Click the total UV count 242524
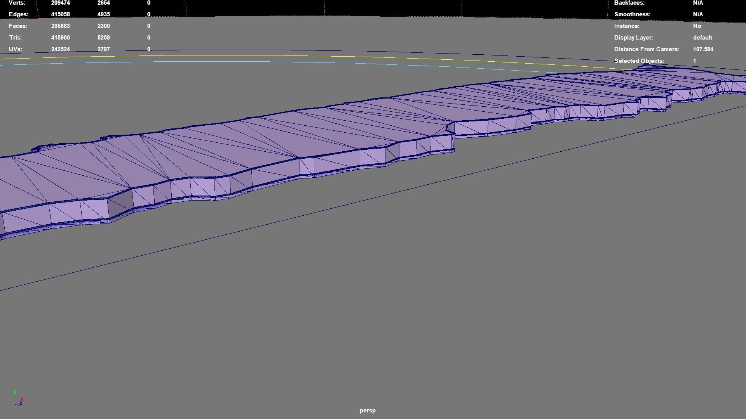Viewport: 746px width, 419px height. pos(60,49)
